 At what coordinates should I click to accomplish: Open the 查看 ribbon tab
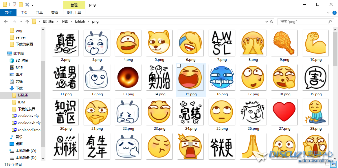point(55,13)
